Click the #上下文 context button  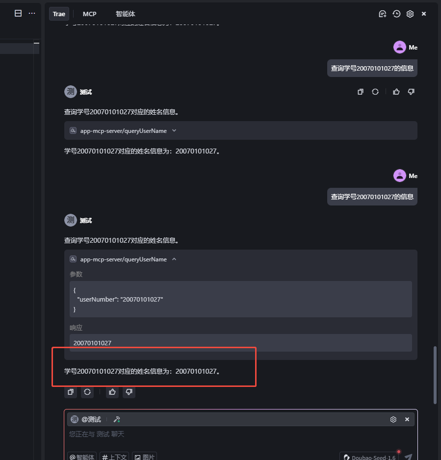pyautogui.click(x=114, y=457)
